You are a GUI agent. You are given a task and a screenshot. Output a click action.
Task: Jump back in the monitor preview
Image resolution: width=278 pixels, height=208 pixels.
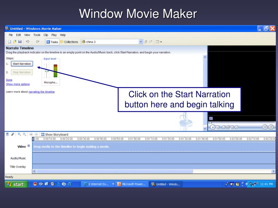point(224,127)
